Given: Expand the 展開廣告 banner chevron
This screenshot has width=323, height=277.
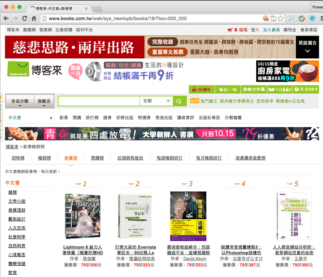Looking at the screenshot, I should [x=307, y=51].
